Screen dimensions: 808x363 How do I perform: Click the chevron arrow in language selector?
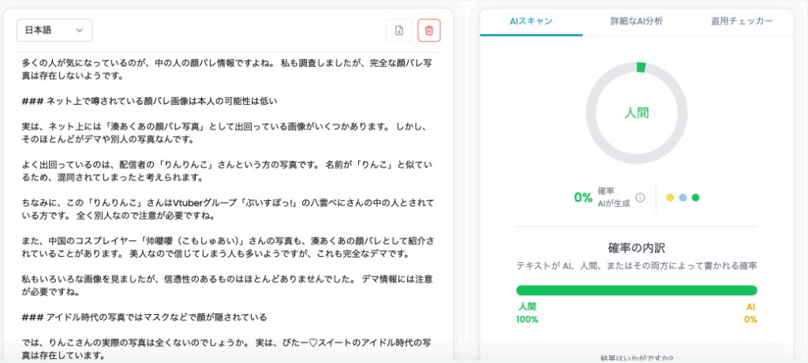pyautogui.click(x=80, y=31)
